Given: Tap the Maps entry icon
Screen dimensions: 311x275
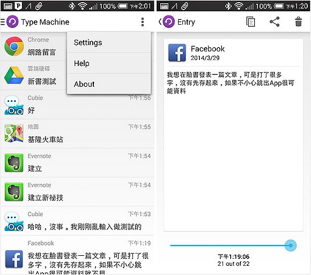Looking at the screenshot, I should coord(14,133).
